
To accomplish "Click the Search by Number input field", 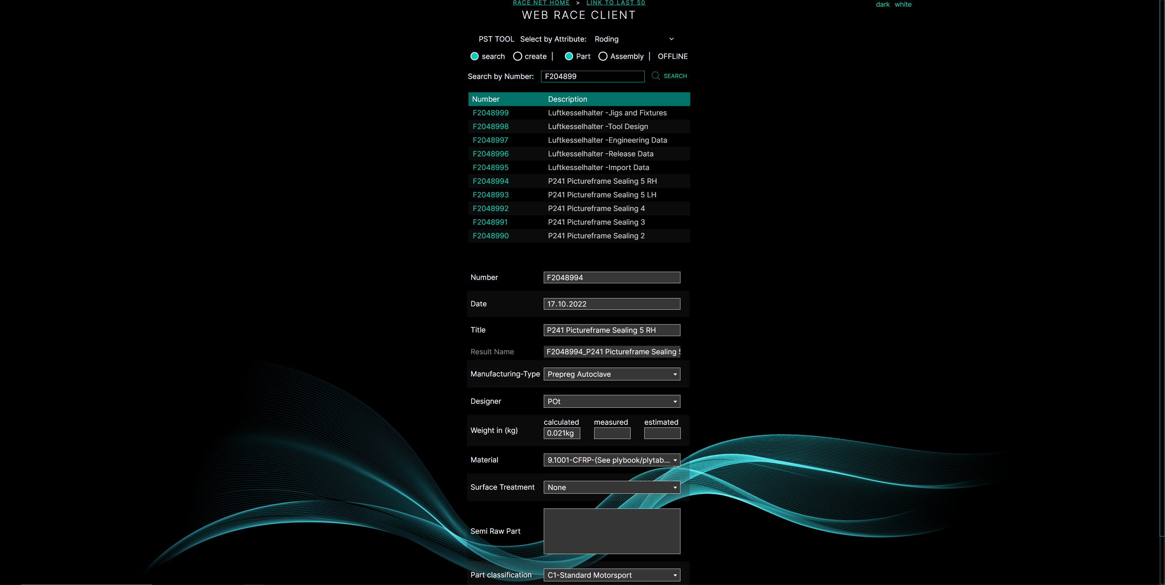I will (x=592, y=76).
